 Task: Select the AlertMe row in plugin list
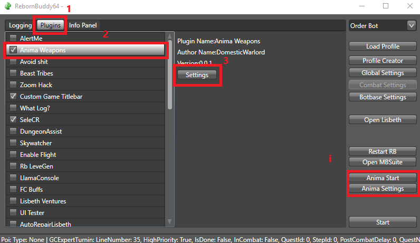pos(85,39)
